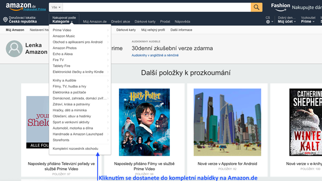Open the Amazon.de logo home link
This screenshot has width=322, height=181.
pyautogui.click(x=20, y=6)
